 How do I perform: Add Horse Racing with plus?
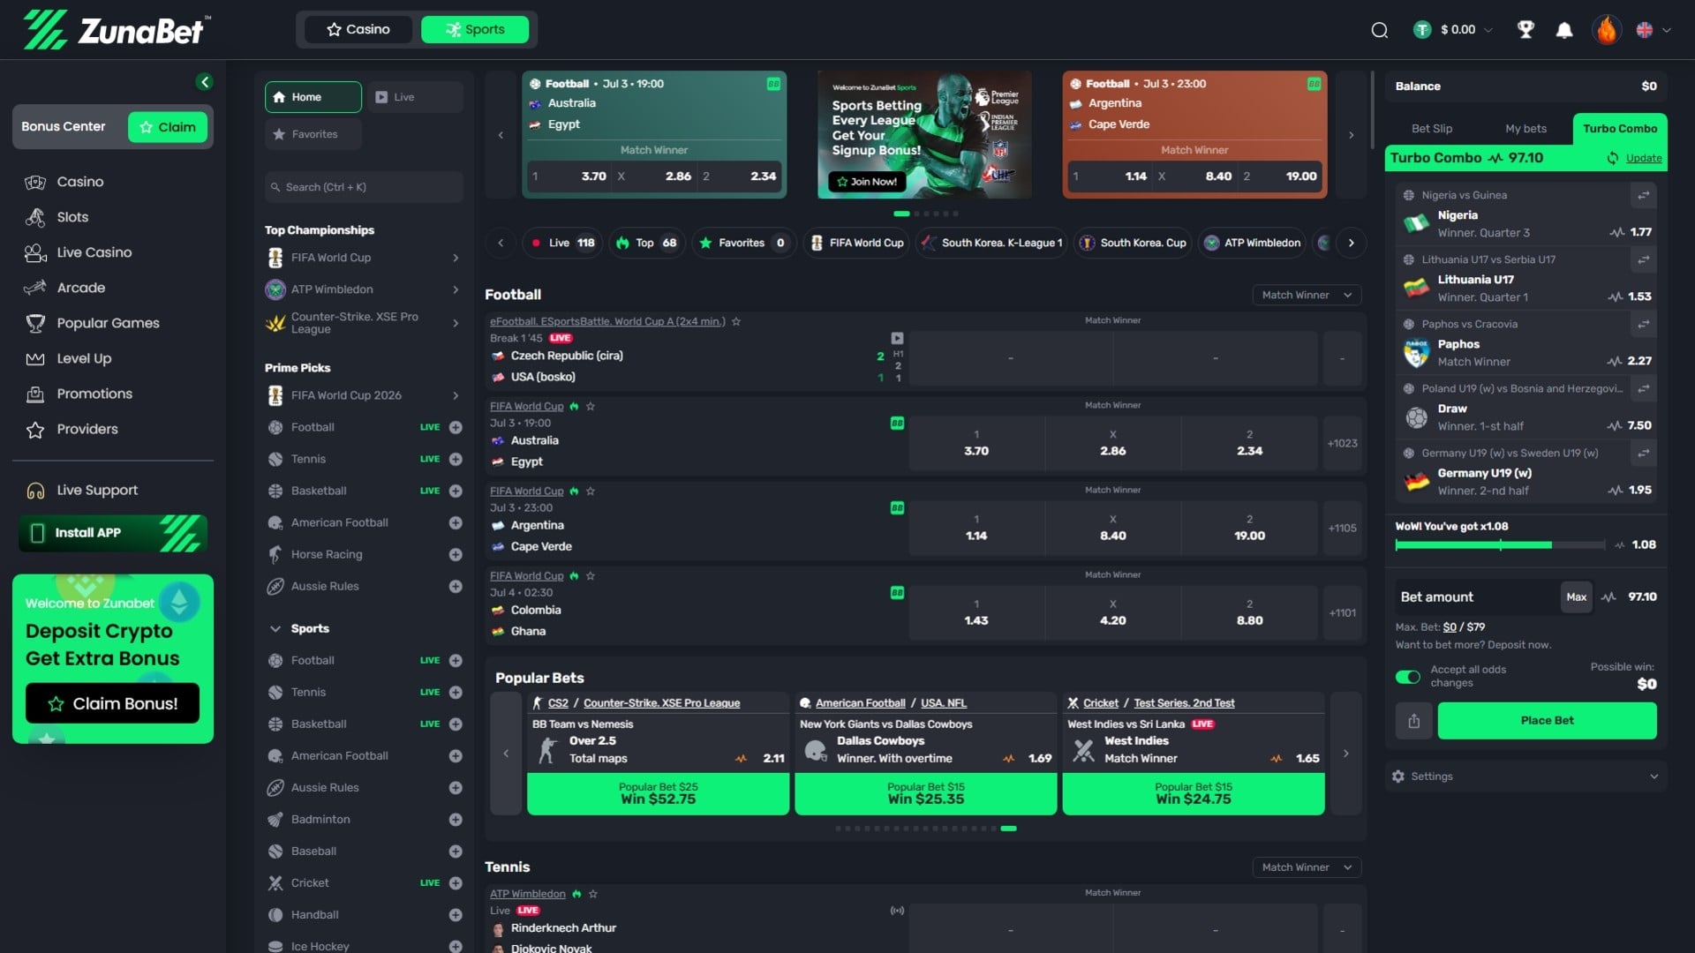pos(456,554)
